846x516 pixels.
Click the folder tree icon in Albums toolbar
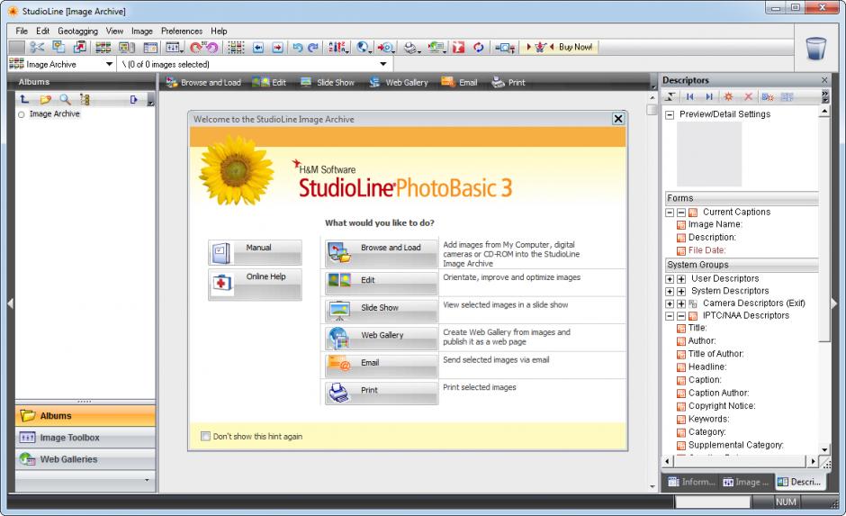pyautogui.click(x=85, y=99)
